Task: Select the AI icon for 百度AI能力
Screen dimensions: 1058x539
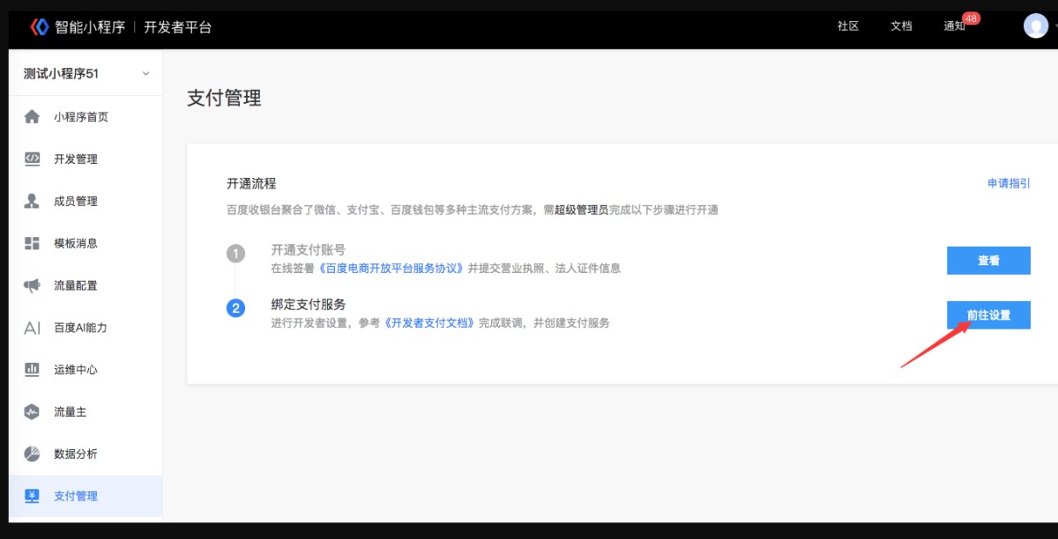Action: [x=32, y=328]
